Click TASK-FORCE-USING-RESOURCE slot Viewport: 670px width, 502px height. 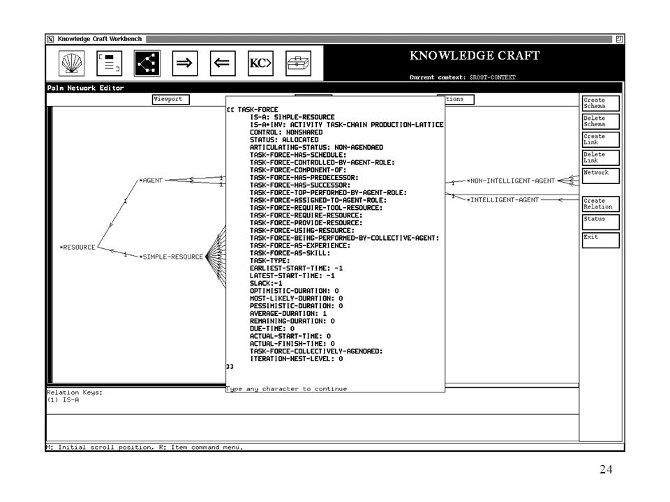[302, 231]
